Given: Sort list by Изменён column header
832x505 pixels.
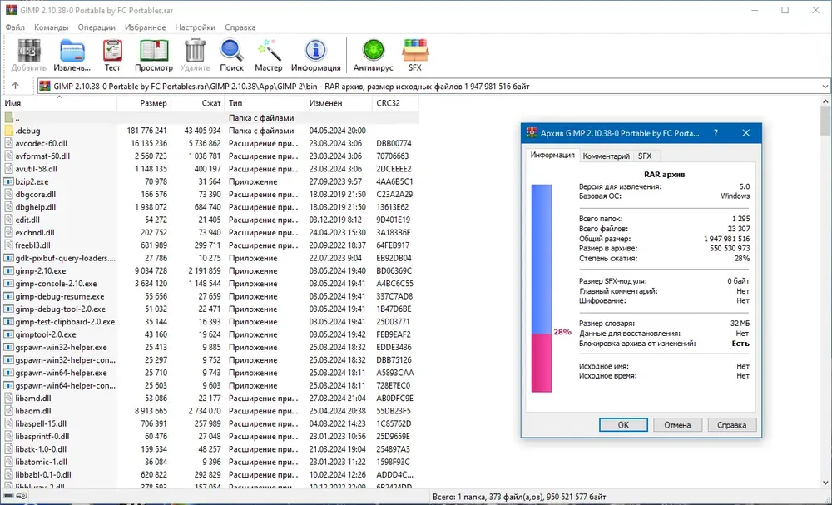Looking at the screenshot, I should [x=339, y=103].
